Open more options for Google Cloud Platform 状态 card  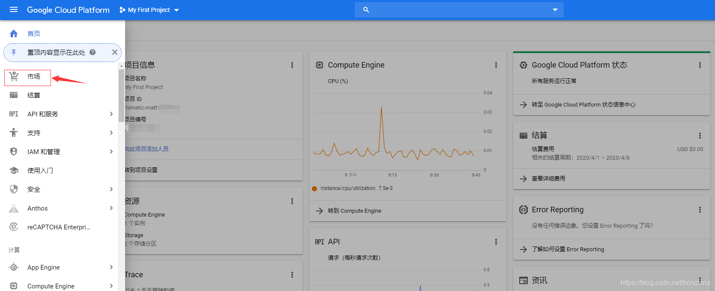coord(700,65)
